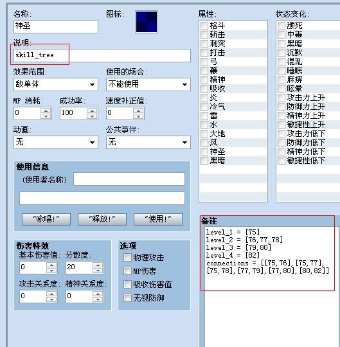Click the second 使用信息 message field
Viewport: 340px width, 347px height.
102,199
